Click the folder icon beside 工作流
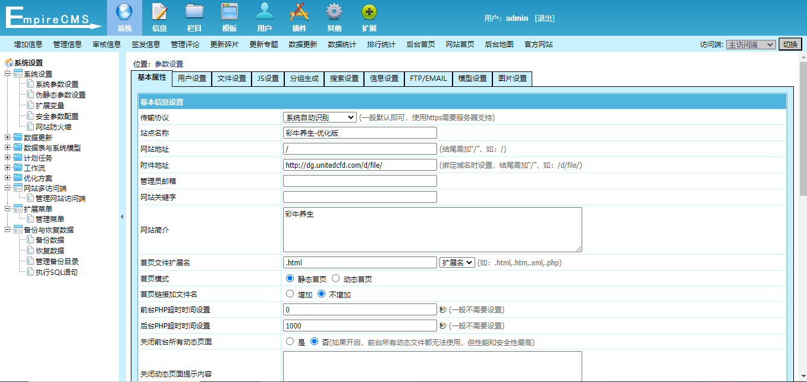 [x=18, y=168]
